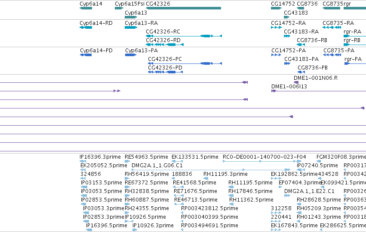Viewport: 366px width, 232px height.
Task: Click the long CG42326 gene bar
Action: [x=184, y=8]
